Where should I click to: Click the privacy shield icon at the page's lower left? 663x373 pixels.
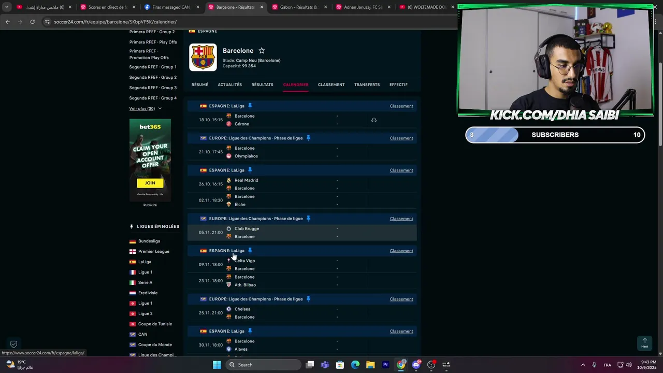13,344
